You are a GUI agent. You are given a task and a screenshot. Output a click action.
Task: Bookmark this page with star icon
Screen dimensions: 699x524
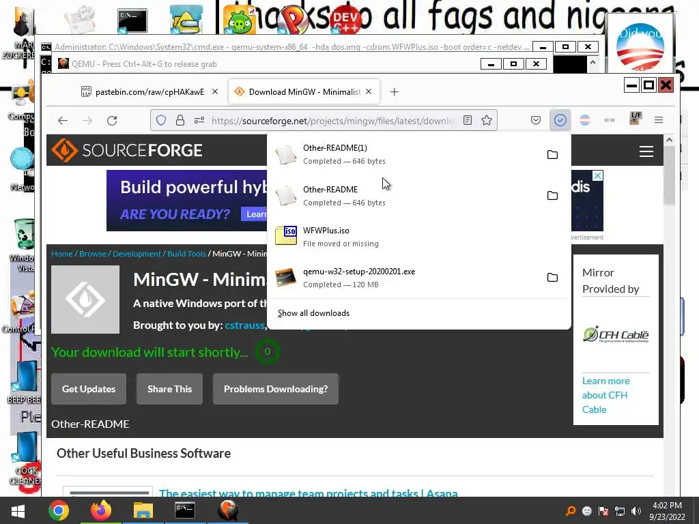[x=487, y=120]
